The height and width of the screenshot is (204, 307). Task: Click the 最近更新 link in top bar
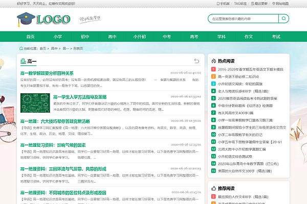[x=260, y=3]
